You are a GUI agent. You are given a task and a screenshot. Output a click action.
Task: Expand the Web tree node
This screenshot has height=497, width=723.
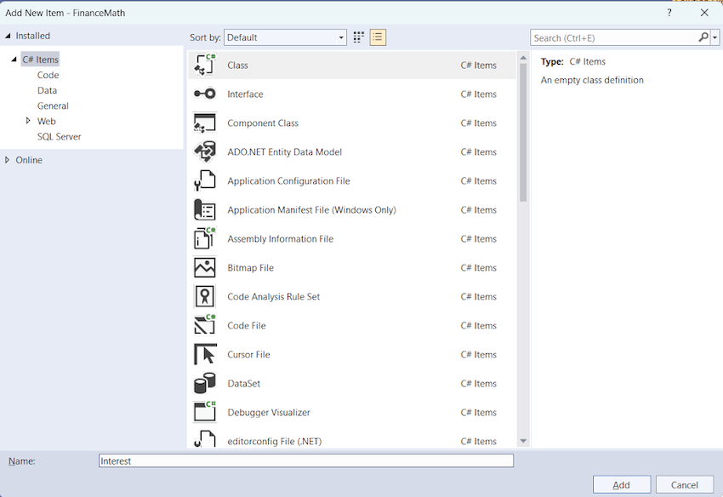[x=26, y=121]
